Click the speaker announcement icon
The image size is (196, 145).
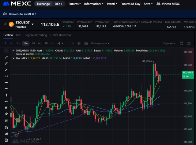[5, 14]
